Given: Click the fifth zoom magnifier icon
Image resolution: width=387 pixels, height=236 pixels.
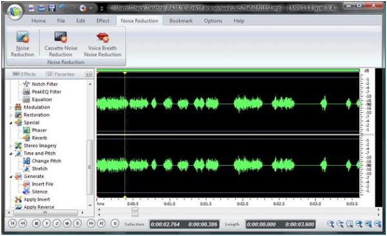Looking at the screenshot, I should coord(368,224).
